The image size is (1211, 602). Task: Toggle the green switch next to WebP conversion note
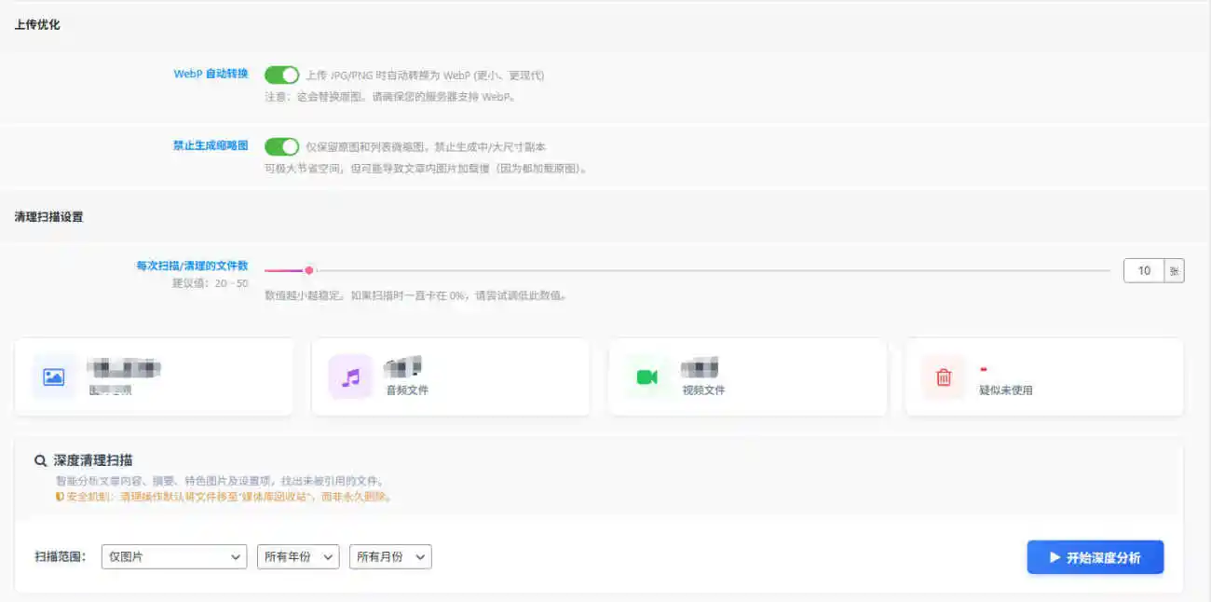point(281,74)
